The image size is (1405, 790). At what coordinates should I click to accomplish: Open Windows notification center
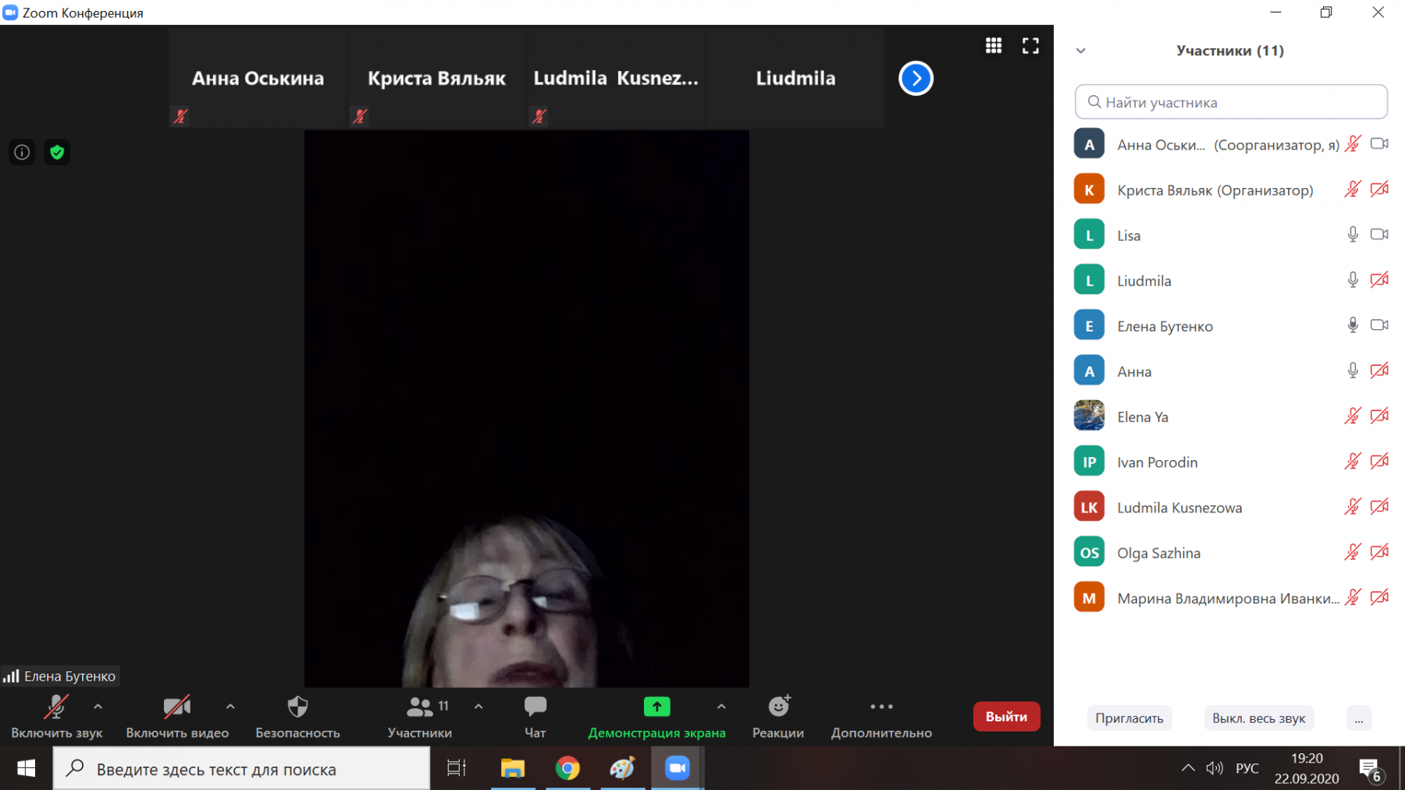coord(1371,770)
